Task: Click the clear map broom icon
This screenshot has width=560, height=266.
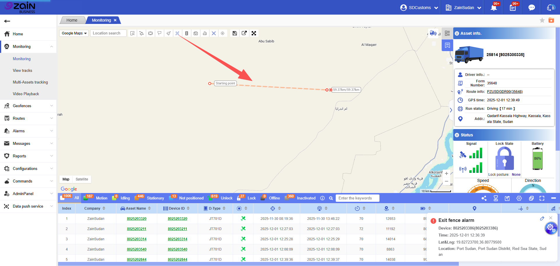Action: coord(169,33)
